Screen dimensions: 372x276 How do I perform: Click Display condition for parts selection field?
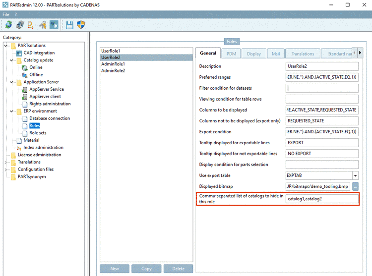point(322,165)
